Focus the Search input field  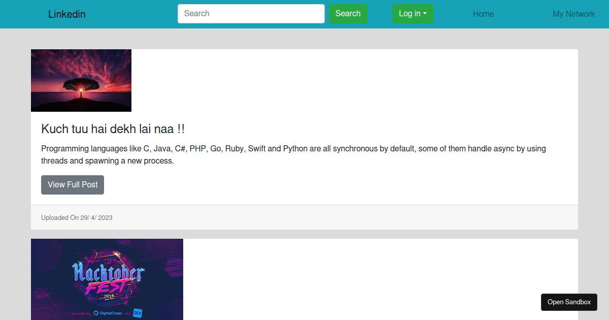(251, 14)
